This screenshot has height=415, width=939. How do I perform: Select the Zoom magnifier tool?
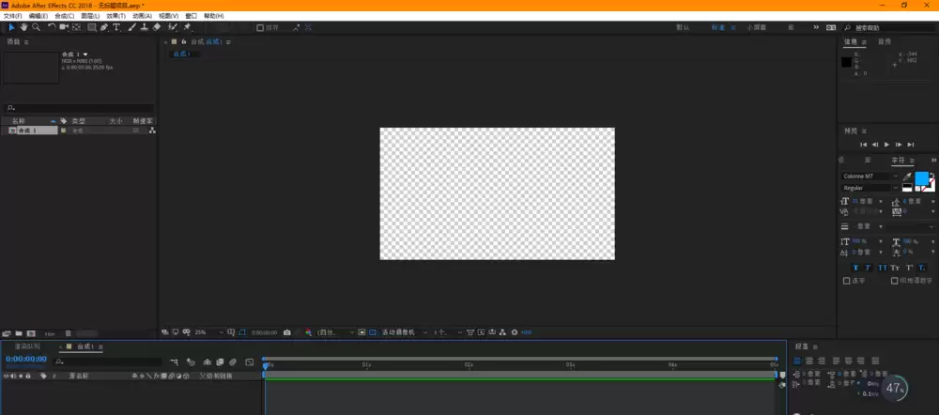(36, 27)
